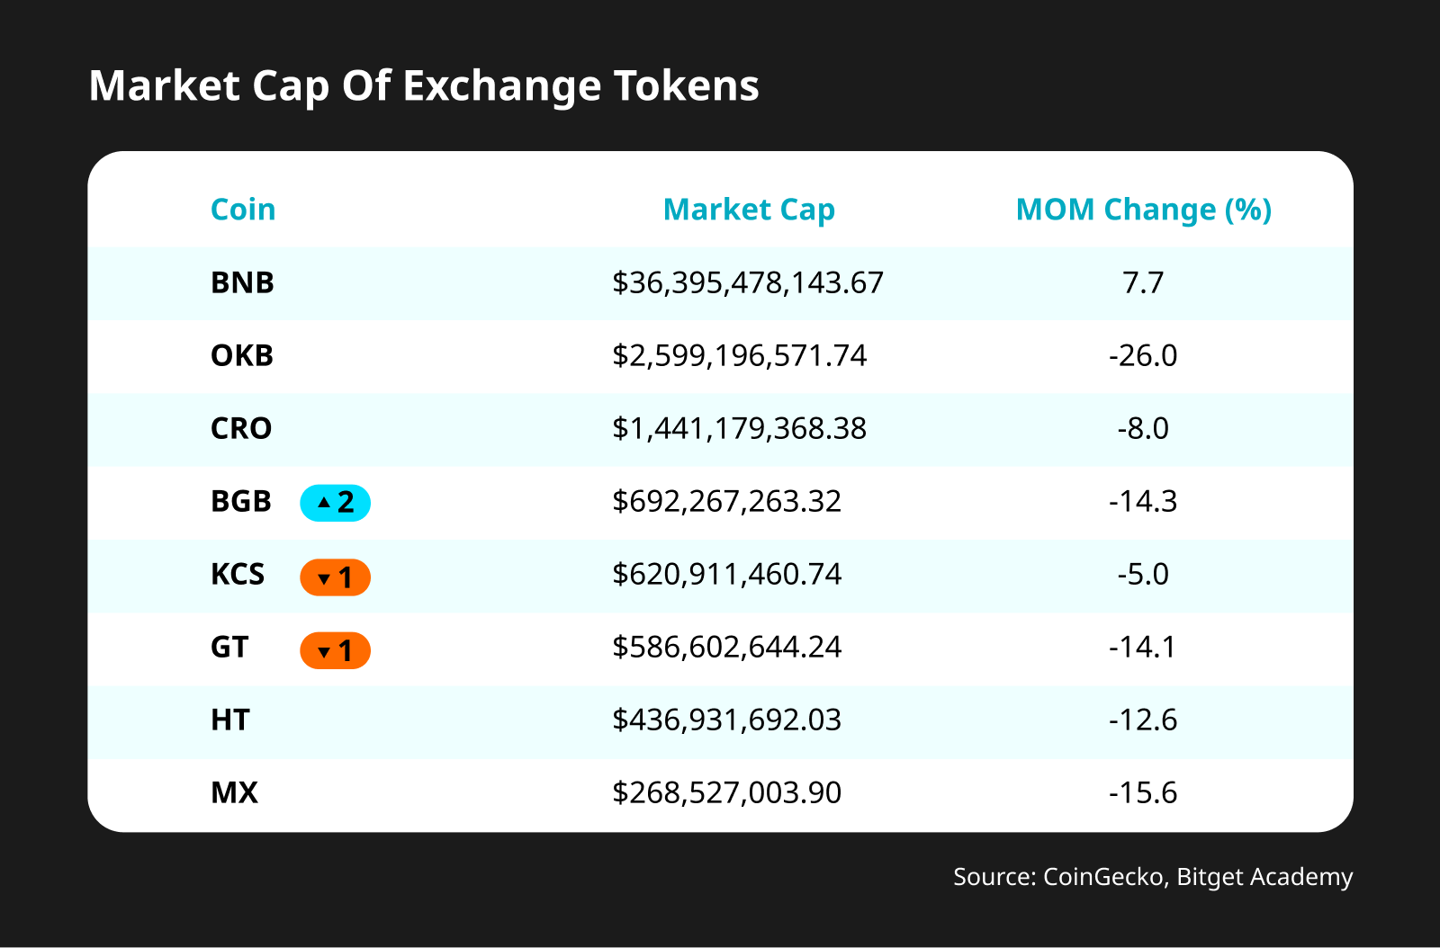Click BNB market cap value $36,395,478,143.67

748,283
